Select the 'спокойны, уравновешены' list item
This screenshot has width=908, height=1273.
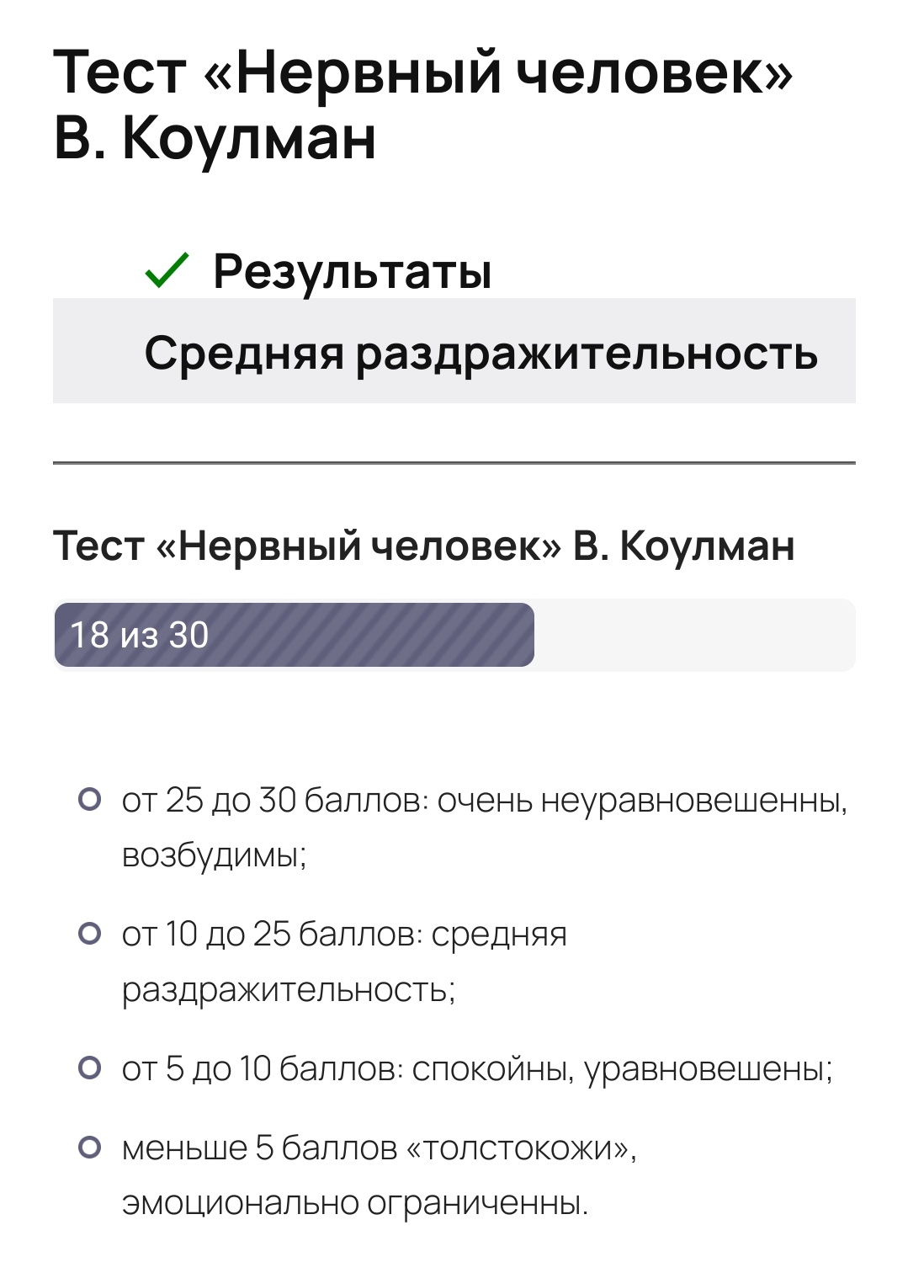tap(477, 1068)
